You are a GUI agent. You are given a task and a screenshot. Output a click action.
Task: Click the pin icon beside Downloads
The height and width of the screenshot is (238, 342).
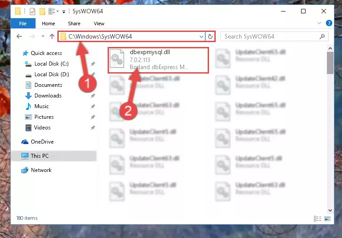tap(93, 96)
